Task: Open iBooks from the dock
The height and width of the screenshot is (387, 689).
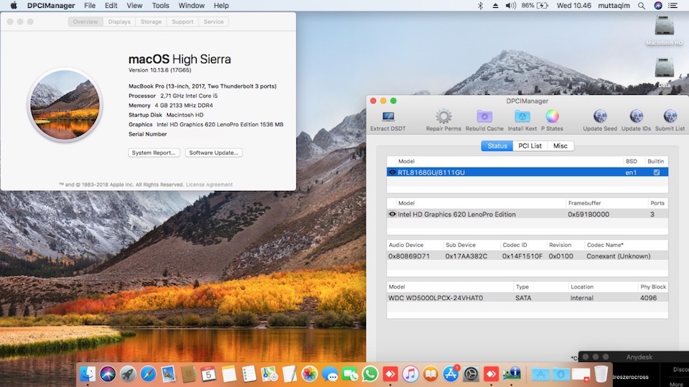Action: tap(431, 374)
